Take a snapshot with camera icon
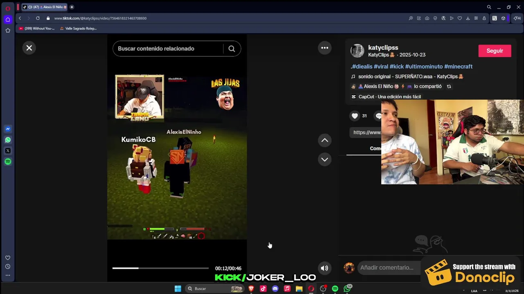The height and width of the screenshot is (294, 524). tap(427, 18)
